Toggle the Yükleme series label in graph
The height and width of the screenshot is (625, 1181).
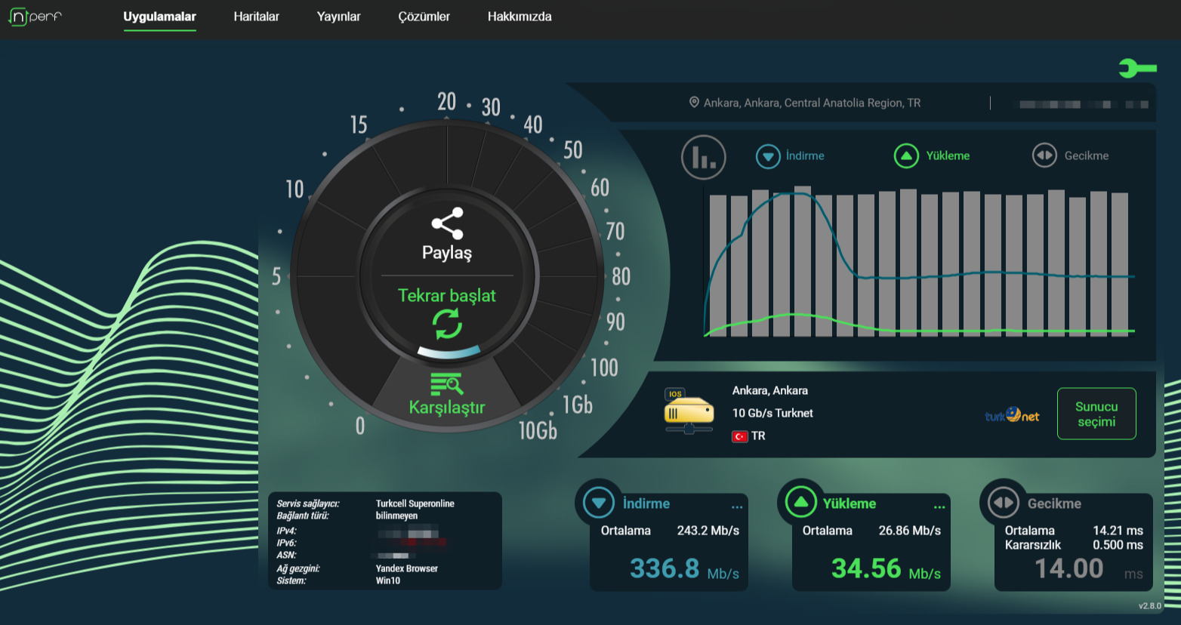[948, 155]
